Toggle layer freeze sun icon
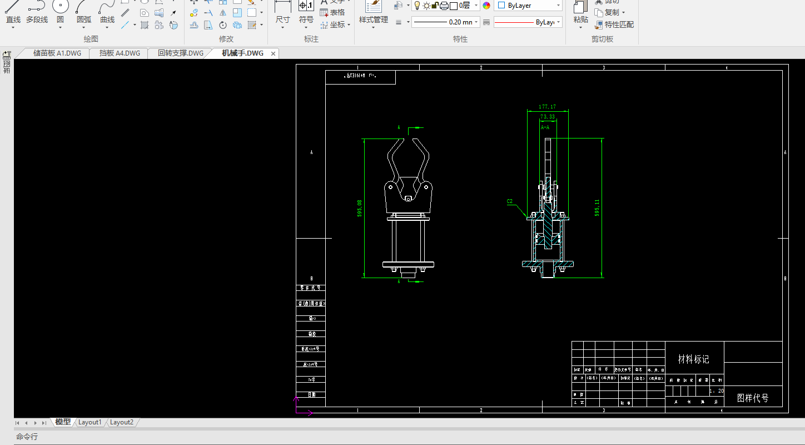The image size is (805, 445). (426, 6)
